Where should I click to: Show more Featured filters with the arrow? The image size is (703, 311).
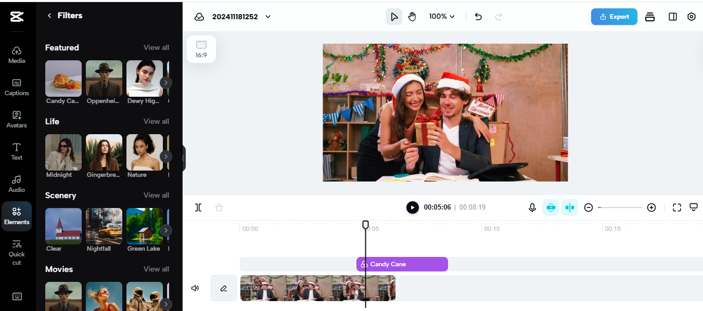pos(165,82)
